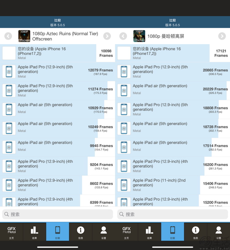
Task: Click the 8399 Frames score
Action: 102,202
